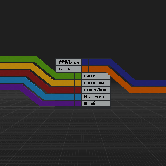Click the small navy square beside Жилые Помещения
Viewport: 166px width, 166px height.
[x=85, y=62]
